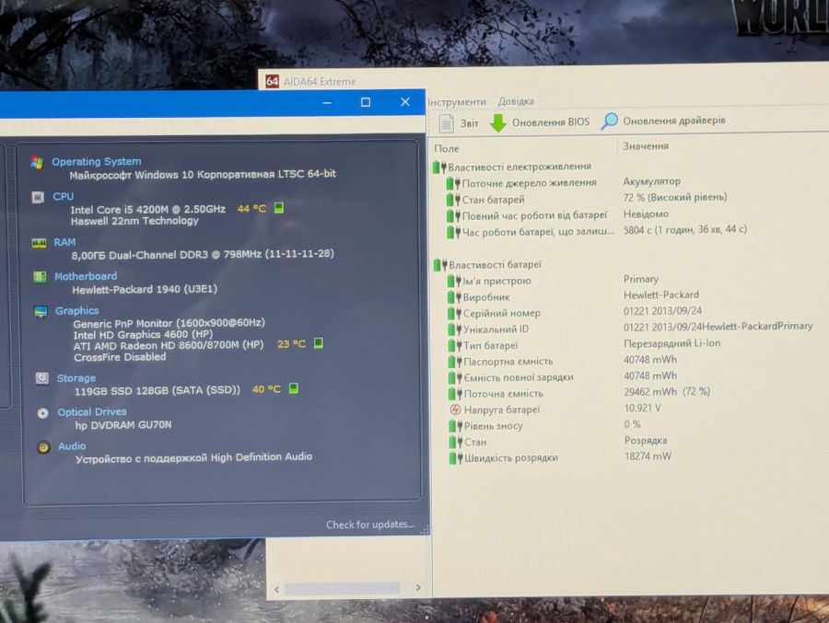The height and width of the screenshot is (623, 829).
Task: Click the Optical Drives disc icon
Action: pos(43,413)
